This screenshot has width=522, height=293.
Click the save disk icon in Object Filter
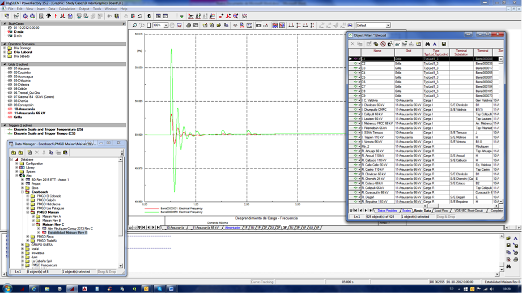click(444, 44)
